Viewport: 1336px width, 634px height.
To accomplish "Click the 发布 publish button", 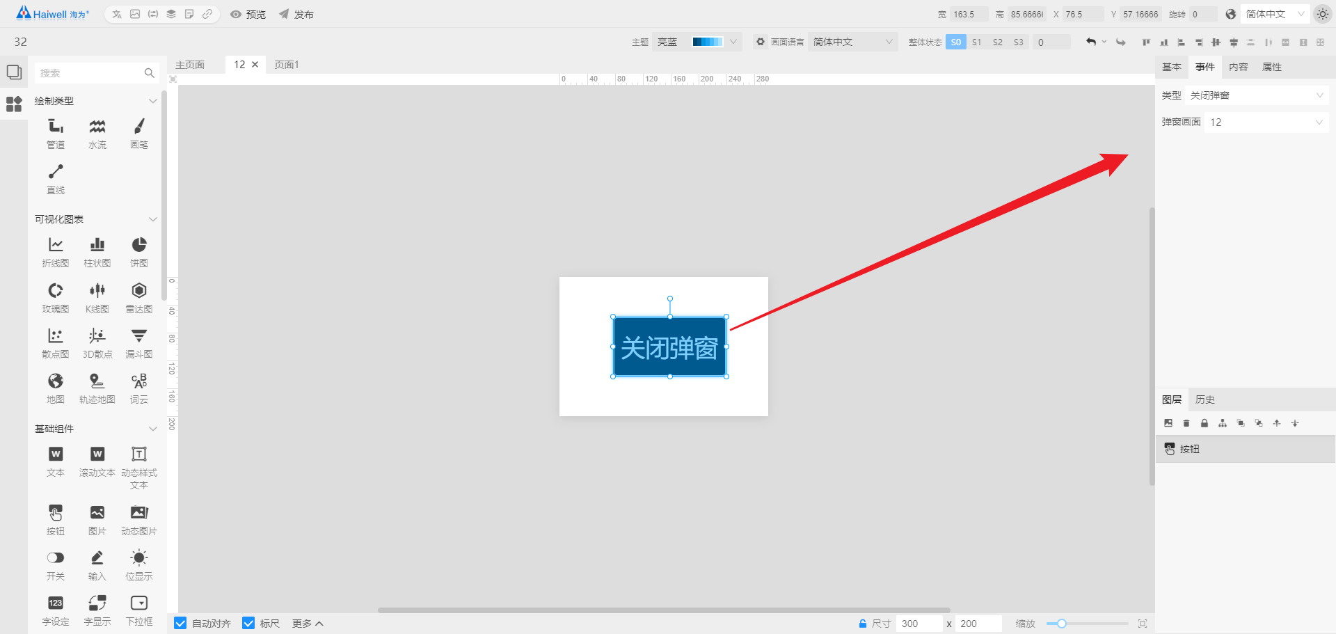I will (296, 14).
